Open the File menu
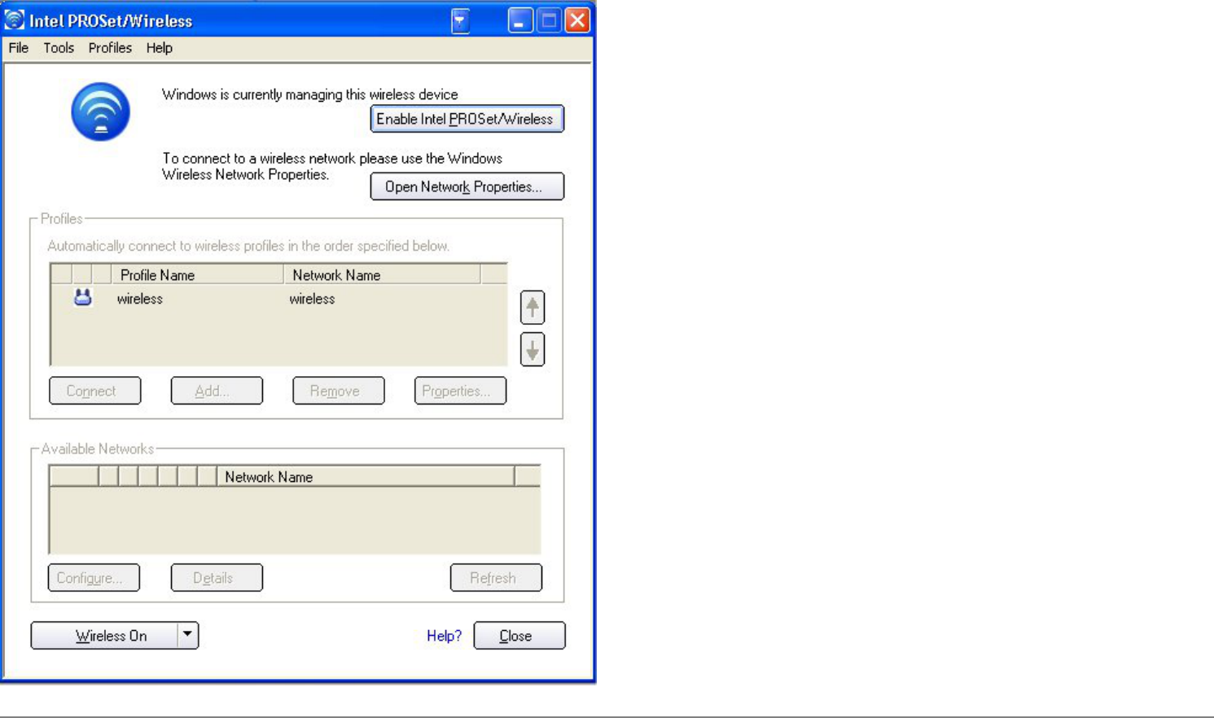1214x718 pixels. click(x=19, y=48)
